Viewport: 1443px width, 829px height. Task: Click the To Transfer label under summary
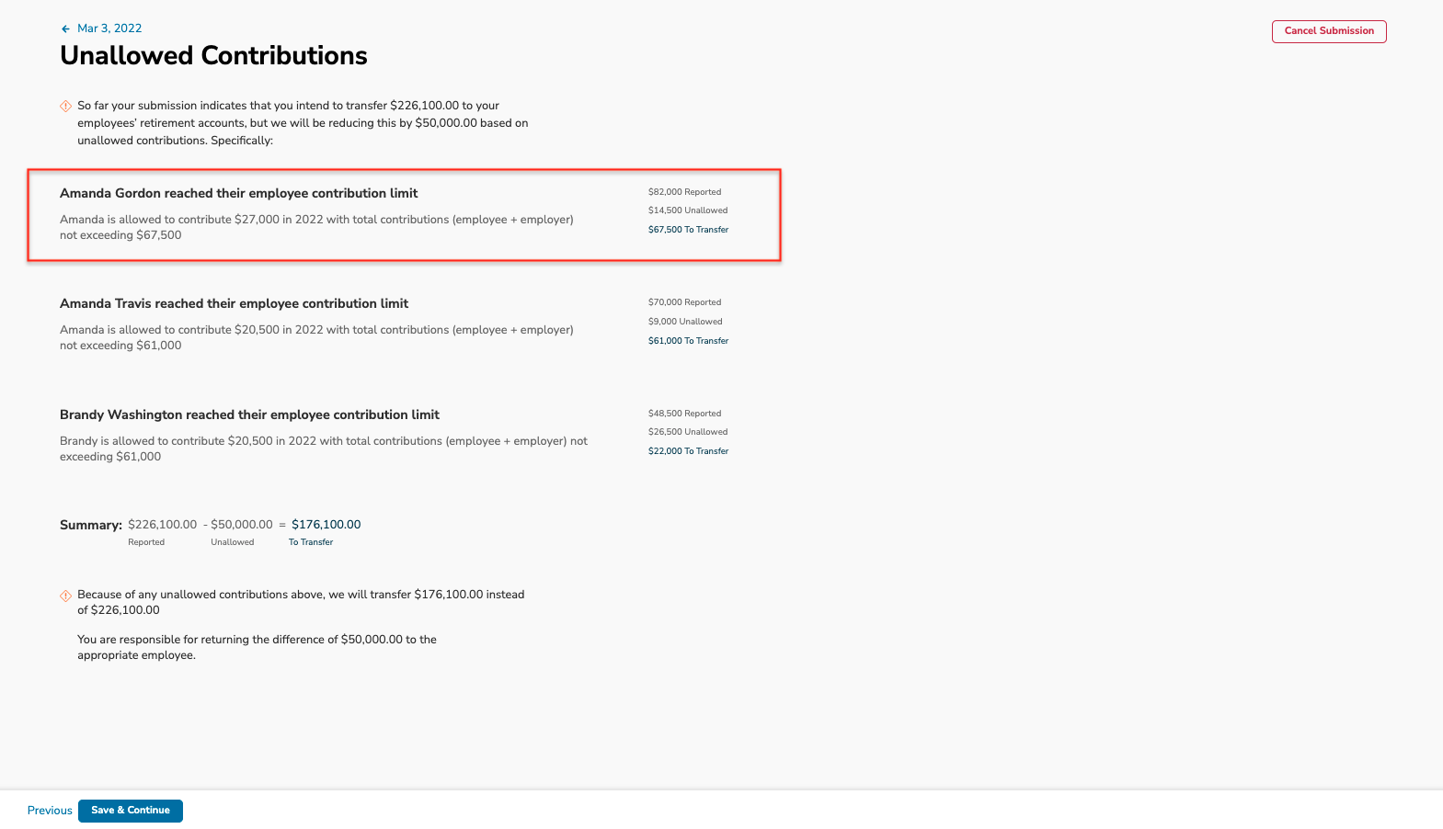pos(311,542)
